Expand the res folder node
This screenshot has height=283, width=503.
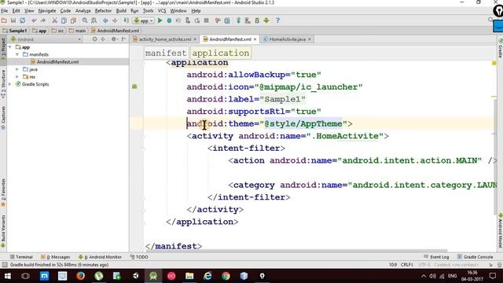17,77
